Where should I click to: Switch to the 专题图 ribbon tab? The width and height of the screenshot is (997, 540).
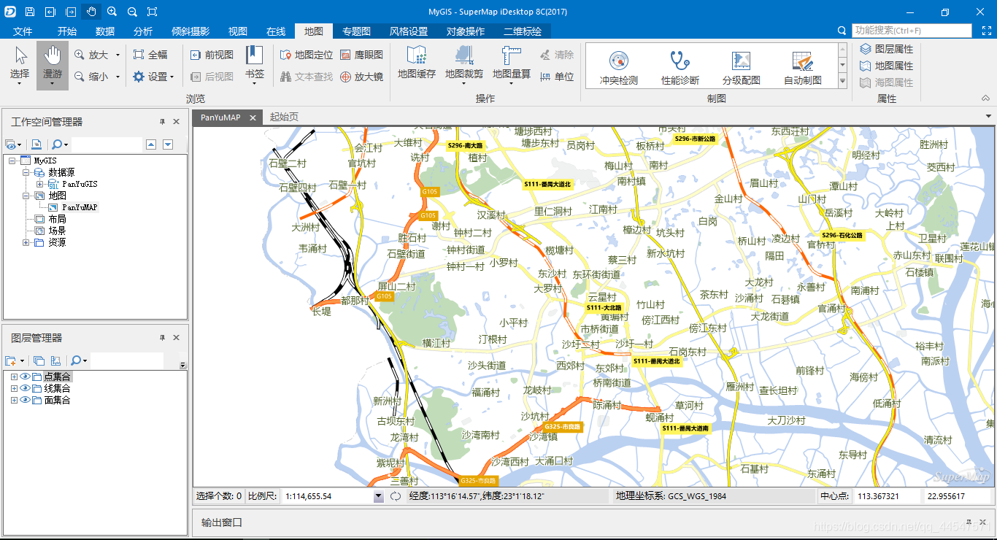[357, 31]
